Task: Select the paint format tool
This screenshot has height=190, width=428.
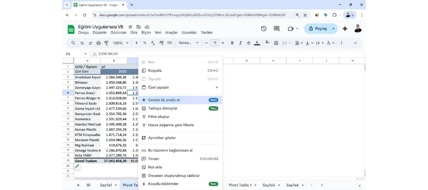Action: (x=106, y=43)
